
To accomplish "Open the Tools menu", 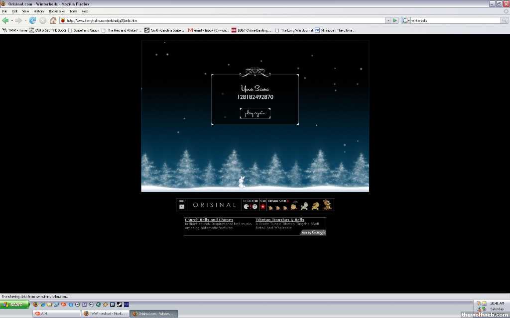I will tap(73, 11).
